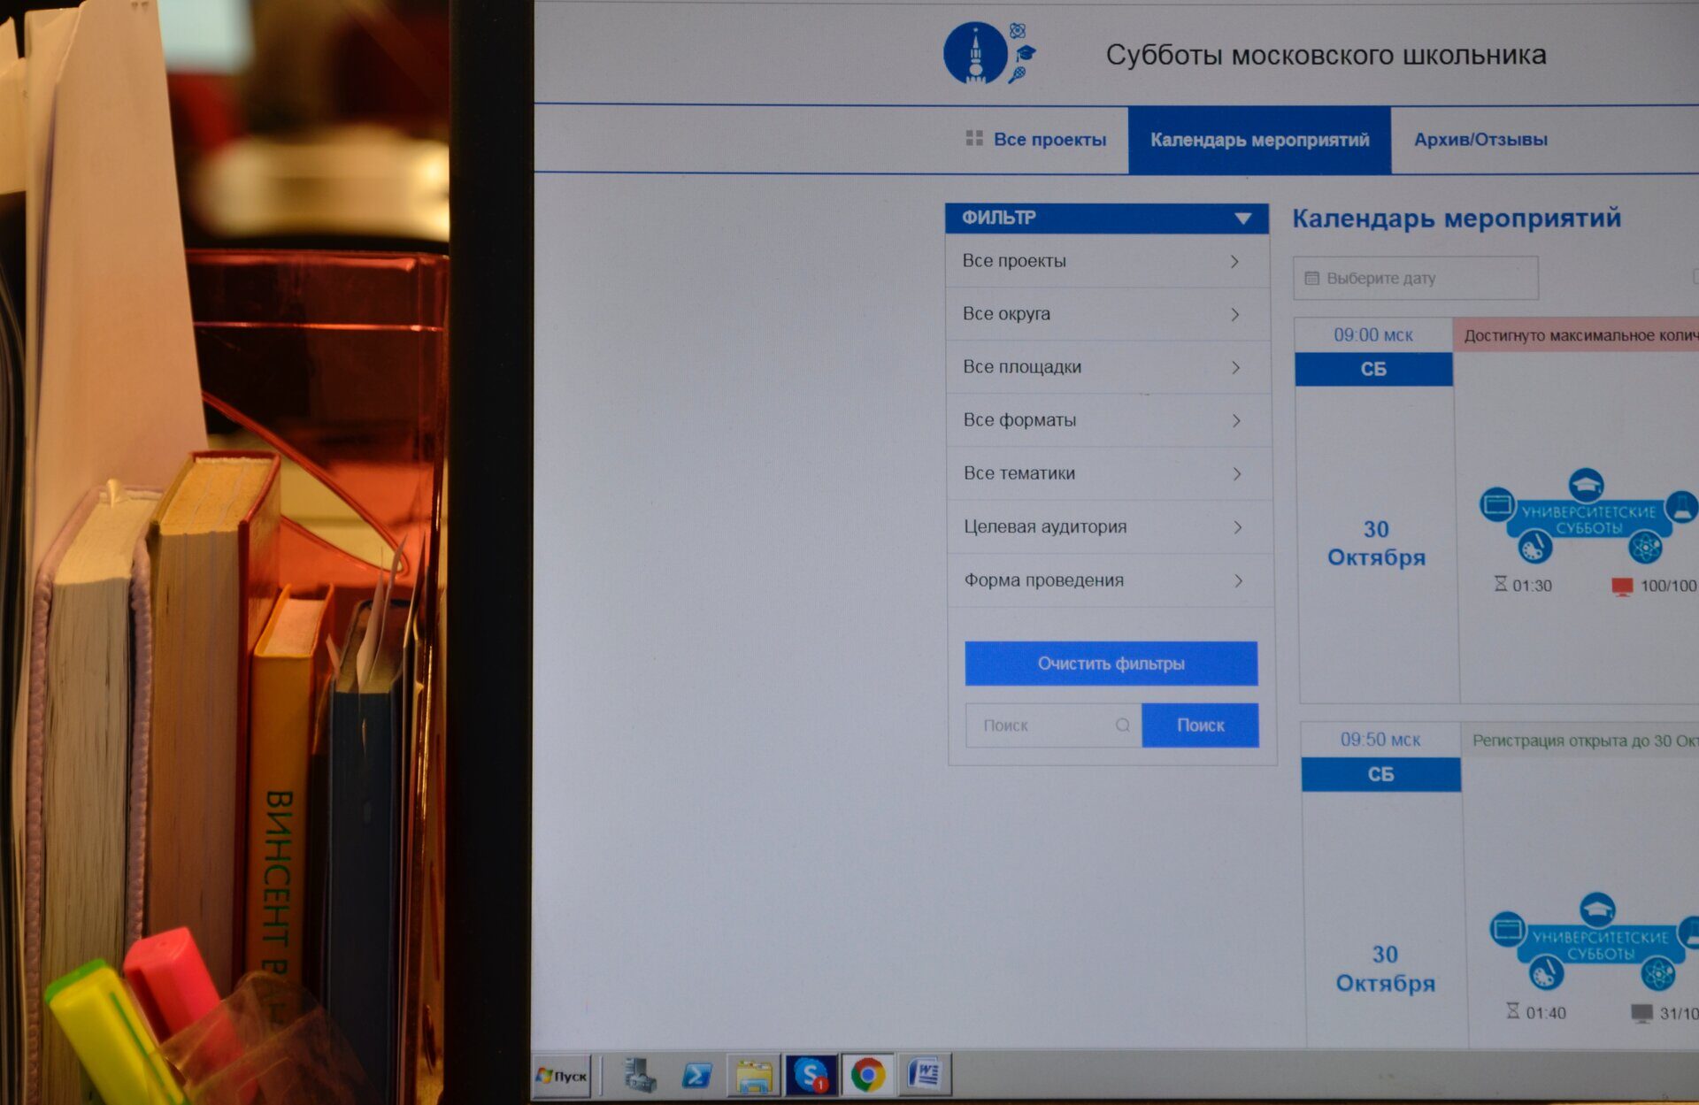Click the Достигнуто максимальное notice

(x=1575, y=335)
